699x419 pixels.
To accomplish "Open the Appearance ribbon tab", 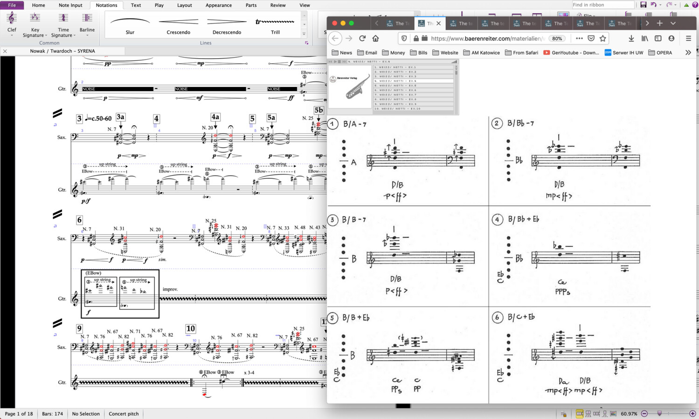I will click(x=218, y=5).
